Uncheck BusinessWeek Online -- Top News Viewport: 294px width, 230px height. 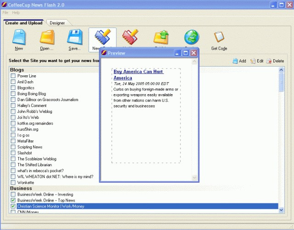pos(13,200)
